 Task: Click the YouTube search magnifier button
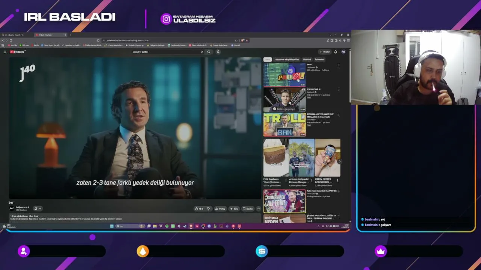[209, 52]
